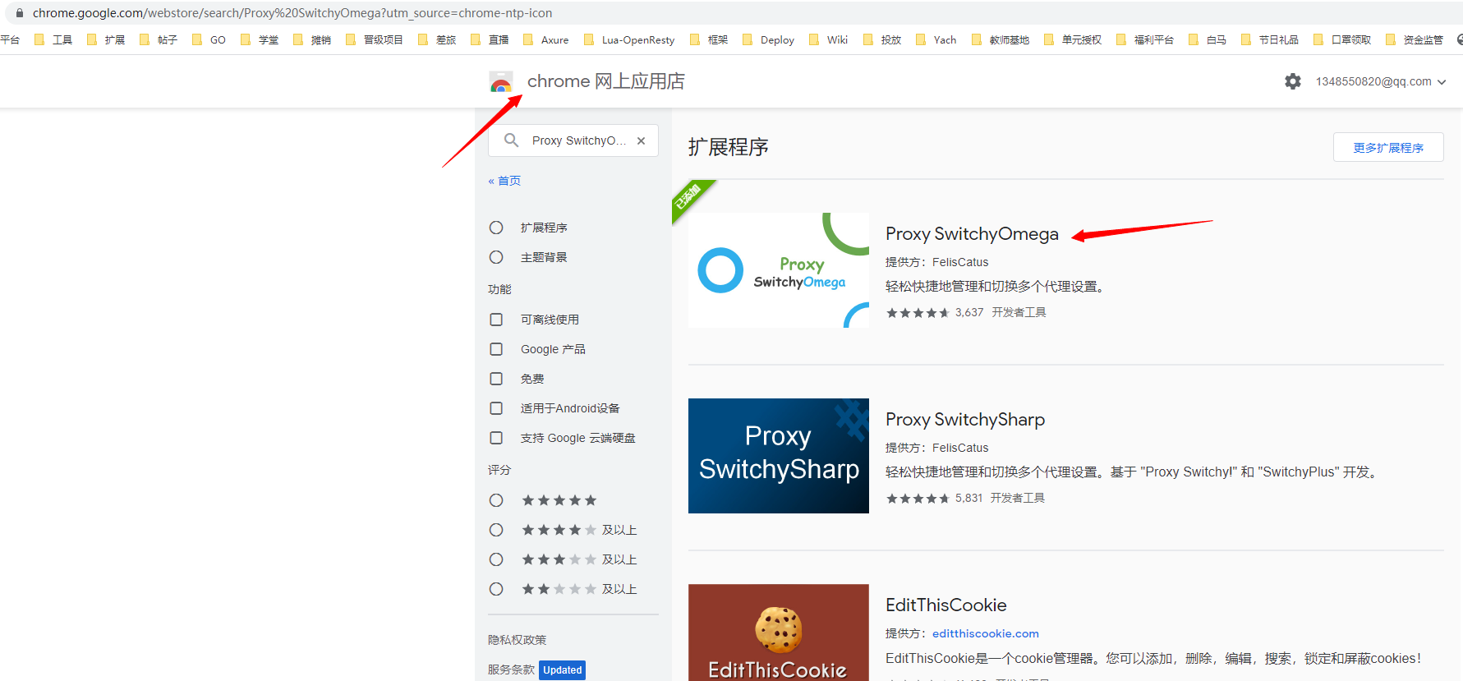Screen dimensions: 1463x681
Task: Open the settings gear icon
Action: 1292,81
